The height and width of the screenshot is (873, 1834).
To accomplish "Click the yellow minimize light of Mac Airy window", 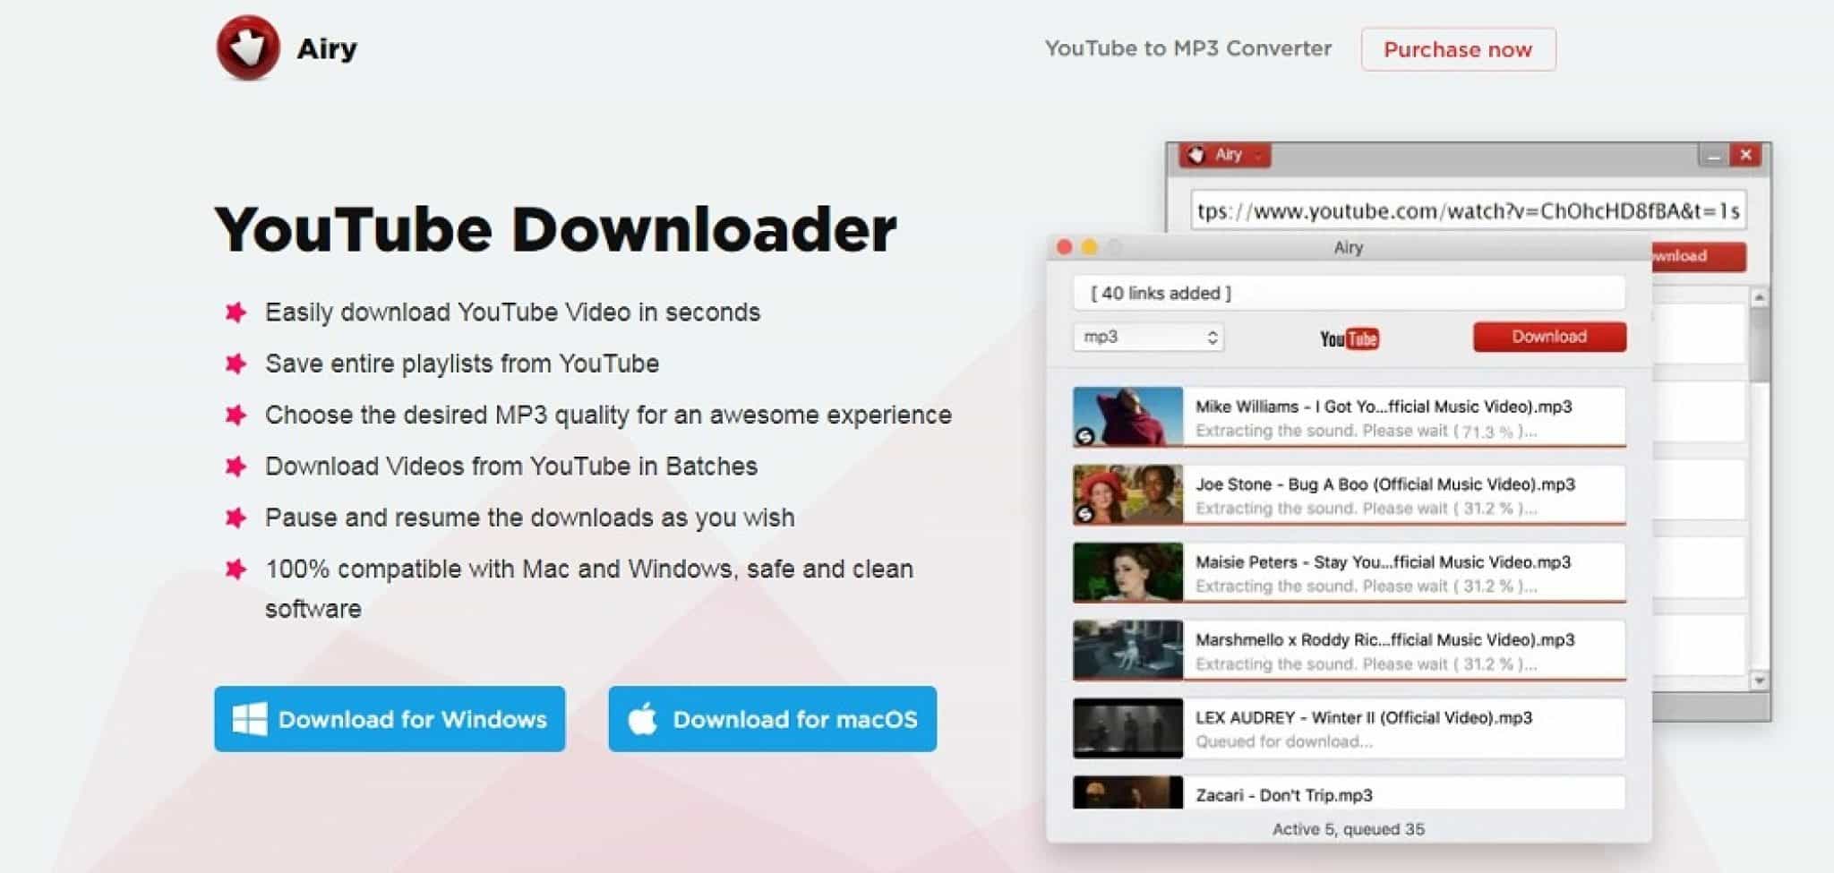I will 1089,247.
